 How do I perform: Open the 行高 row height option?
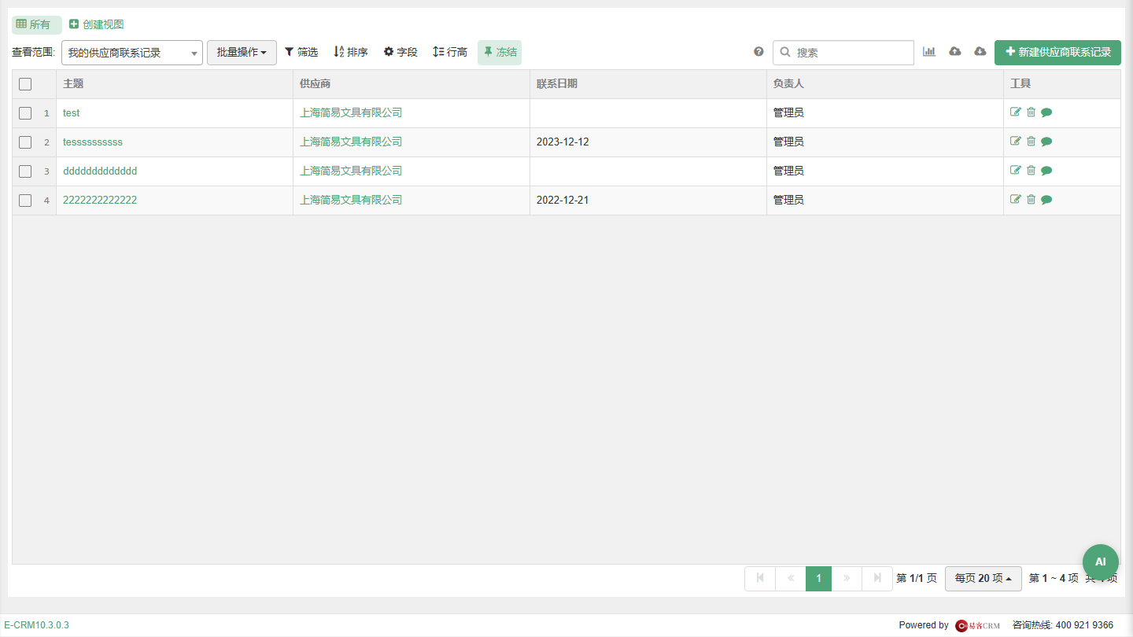pos(450,52)
